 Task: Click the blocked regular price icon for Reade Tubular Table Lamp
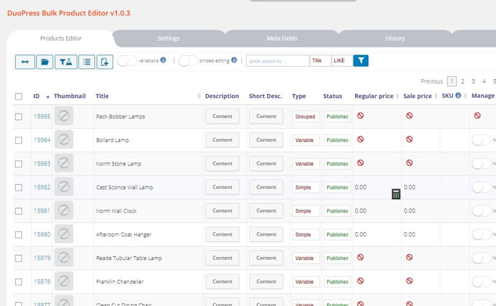coord(360,257)
